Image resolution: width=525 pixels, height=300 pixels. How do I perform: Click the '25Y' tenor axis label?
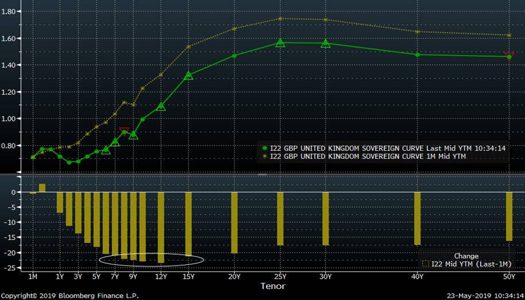coord(280,276)
